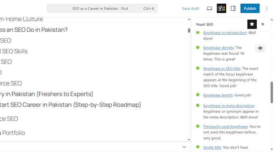Image resolution: width=274 pixels, height=158 pixels.
Task: Click the 'erce SEO' heading entry
Action: (11, 83)
